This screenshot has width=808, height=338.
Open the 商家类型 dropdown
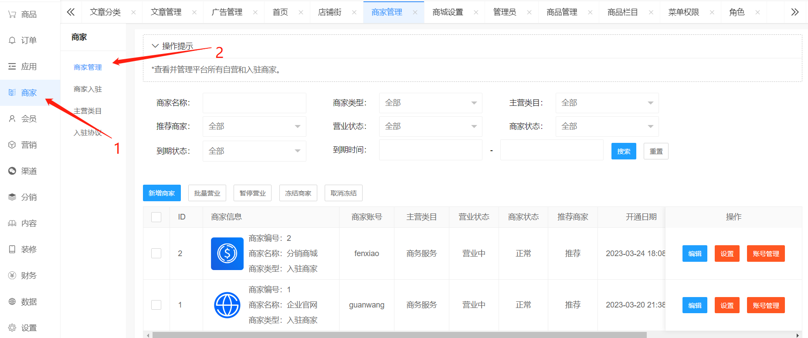[x=431, y=103]
